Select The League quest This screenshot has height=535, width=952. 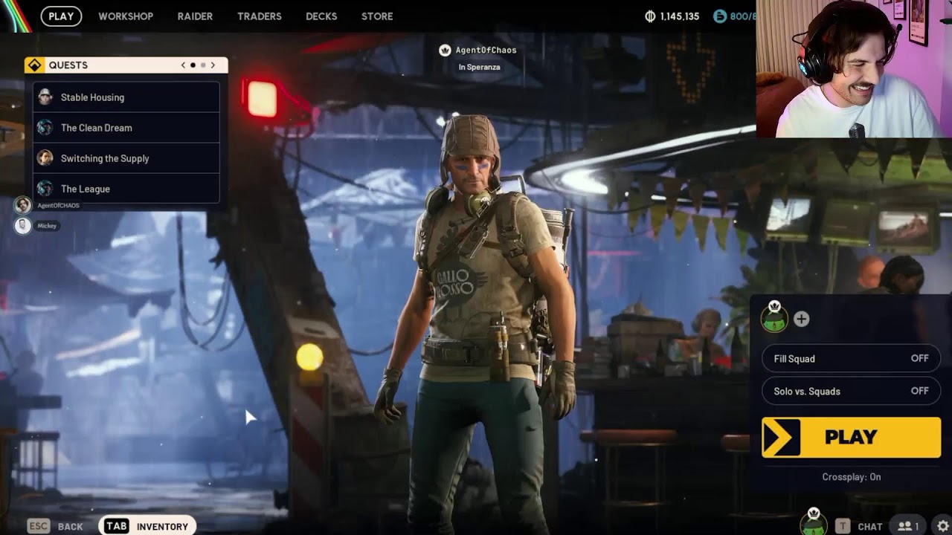pos(126,189)
